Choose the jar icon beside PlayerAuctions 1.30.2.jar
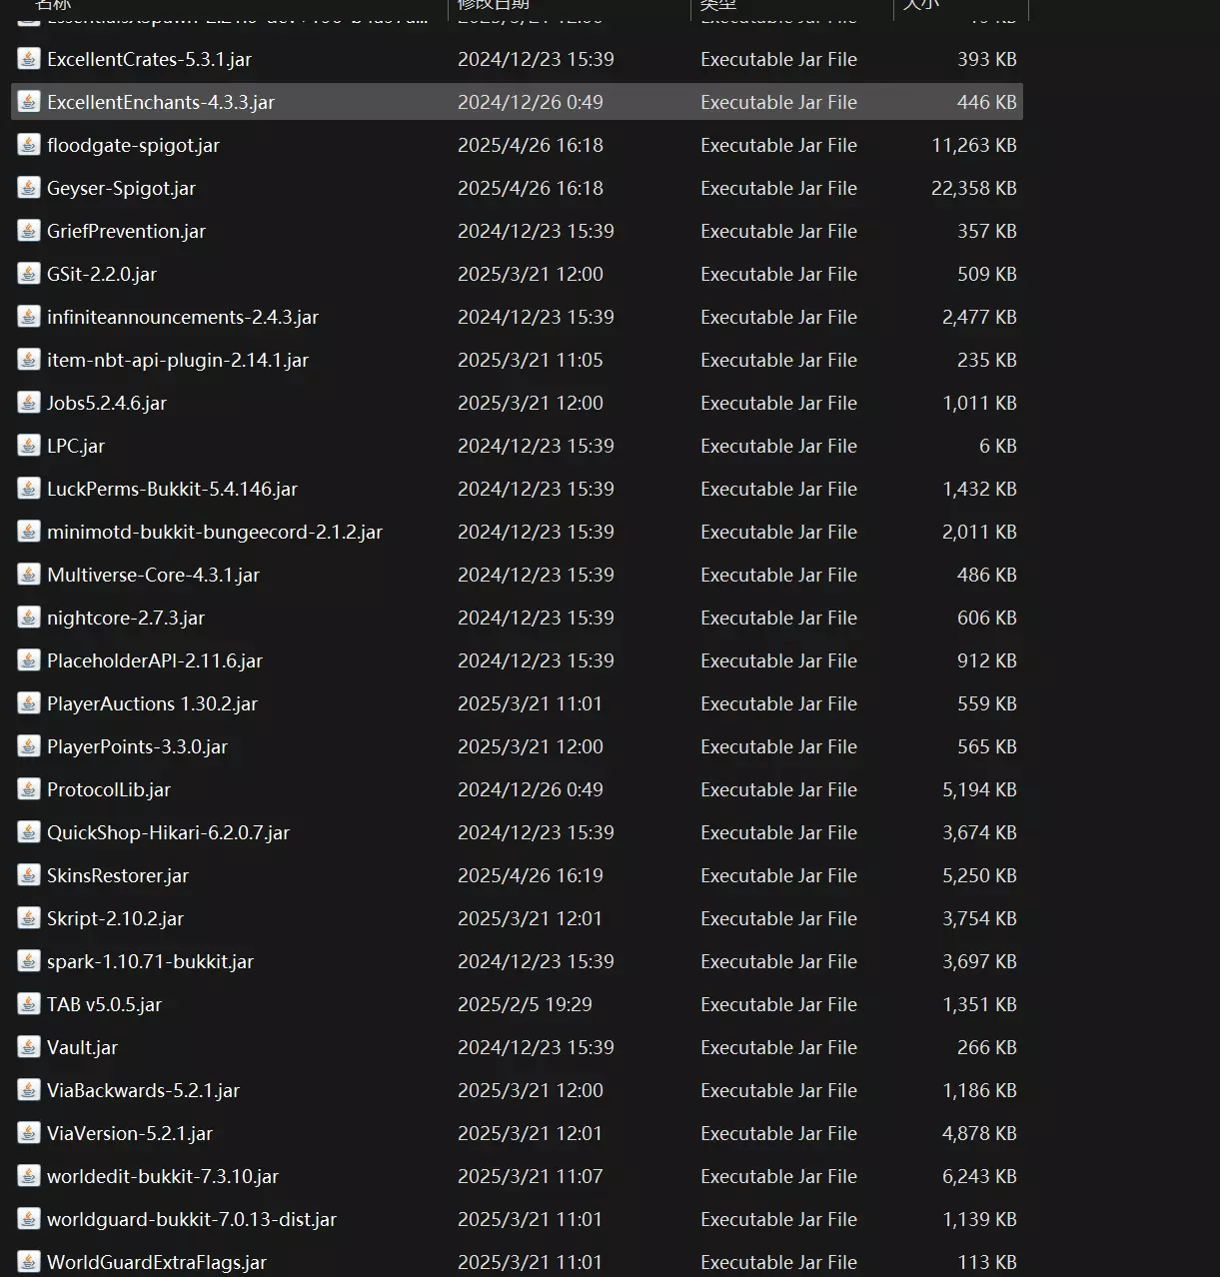 29,703
